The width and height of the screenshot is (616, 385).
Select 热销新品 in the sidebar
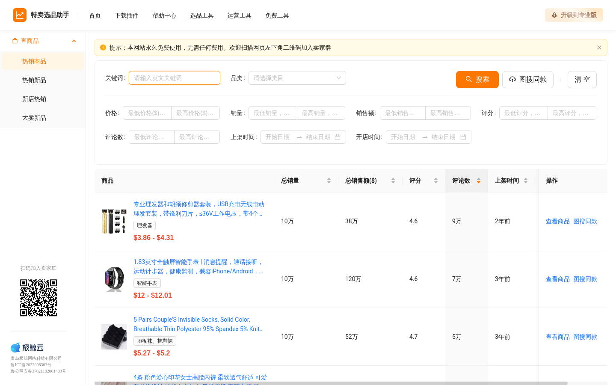(43, 80)
